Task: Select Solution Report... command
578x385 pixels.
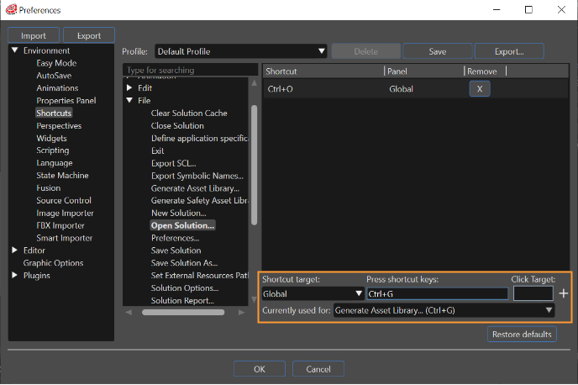Action: [x=182, y=301]
